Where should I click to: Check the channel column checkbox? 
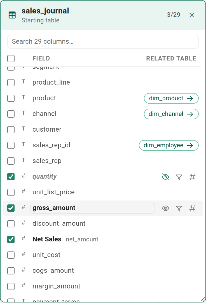[x=11, y=114]
